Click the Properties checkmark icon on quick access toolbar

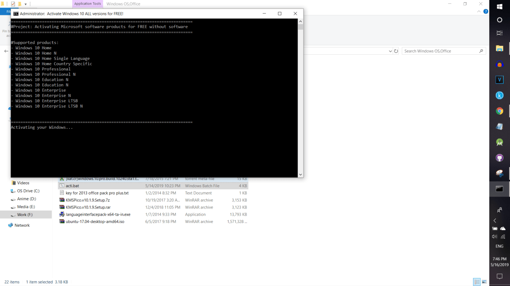coord(13,4)
